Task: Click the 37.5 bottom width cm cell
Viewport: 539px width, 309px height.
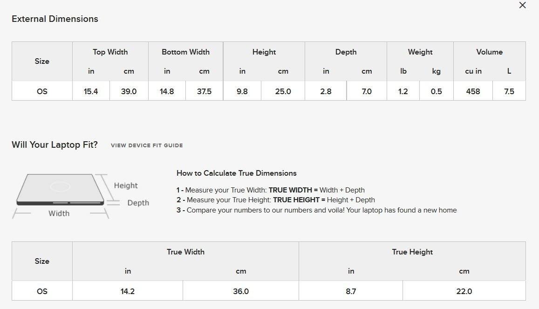Action: click(204, 91)
